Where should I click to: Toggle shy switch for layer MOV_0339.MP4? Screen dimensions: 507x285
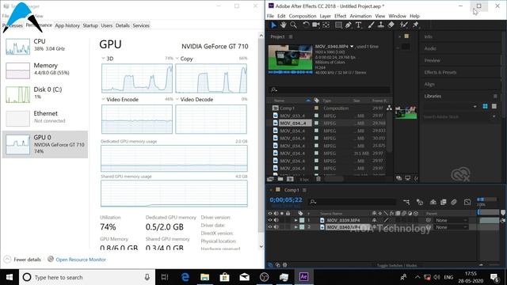point(375,220)
